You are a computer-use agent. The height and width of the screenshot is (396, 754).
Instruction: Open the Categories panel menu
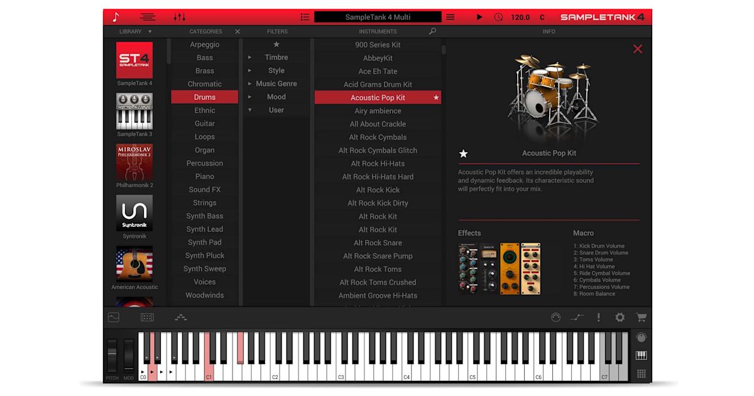(x=205, y=31)
